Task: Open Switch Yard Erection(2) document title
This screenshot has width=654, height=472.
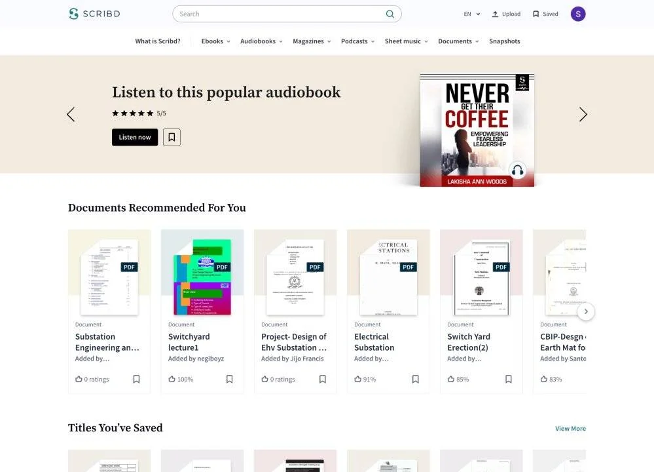Action: pyautogui.click(x=468, y=342)
